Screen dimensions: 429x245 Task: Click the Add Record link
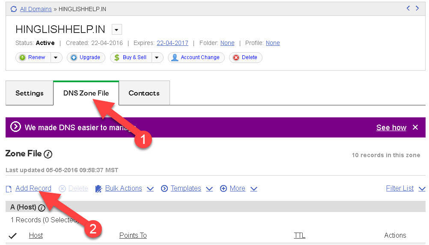[33, 188]
